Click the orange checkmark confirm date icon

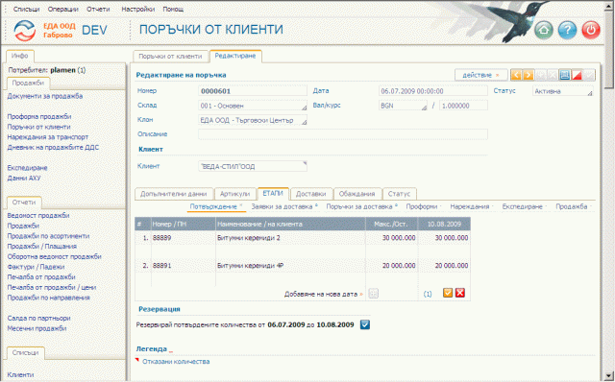[x=448, y=293]
